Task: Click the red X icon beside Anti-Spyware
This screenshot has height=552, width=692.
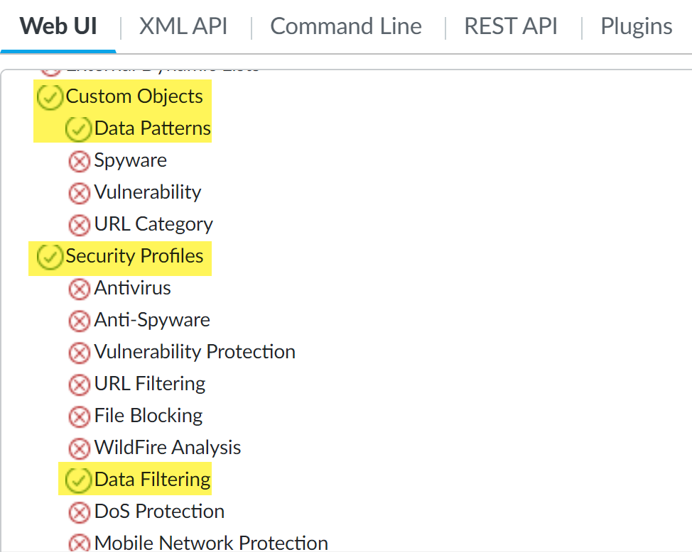Action: (x=79, y=321)
